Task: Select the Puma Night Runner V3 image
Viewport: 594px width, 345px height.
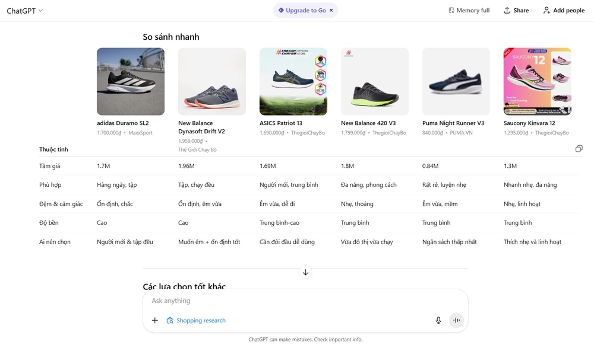Action: 456,81
